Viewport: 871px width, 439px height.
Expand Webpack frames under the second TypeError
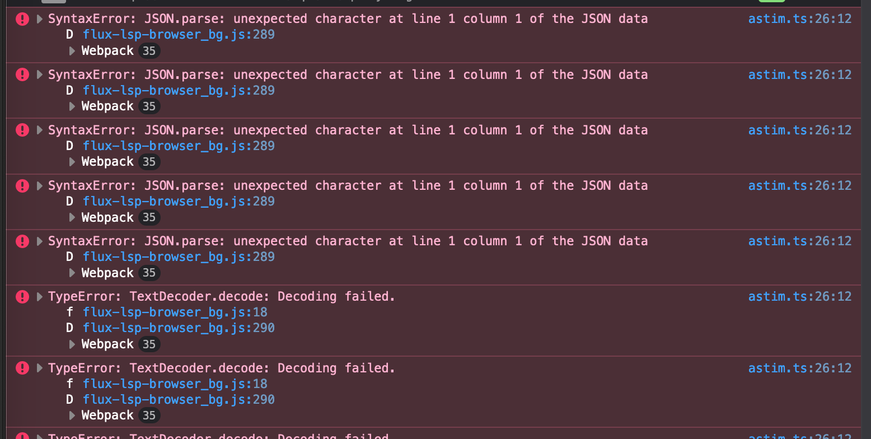point(72,415)
